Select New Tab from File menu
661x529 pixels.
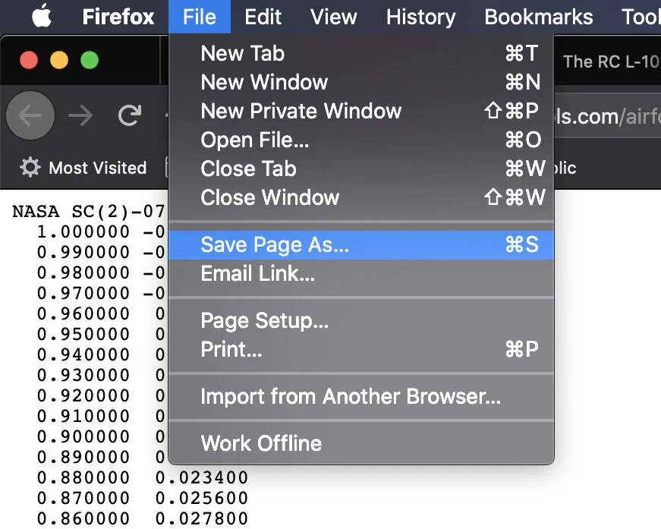361,53
